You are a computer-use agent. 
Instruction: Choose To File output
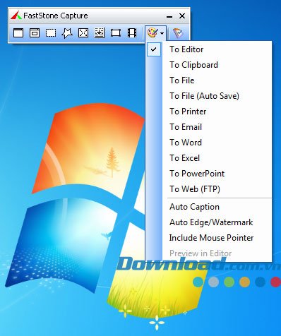pyautogui.click(x=209, y=80)
